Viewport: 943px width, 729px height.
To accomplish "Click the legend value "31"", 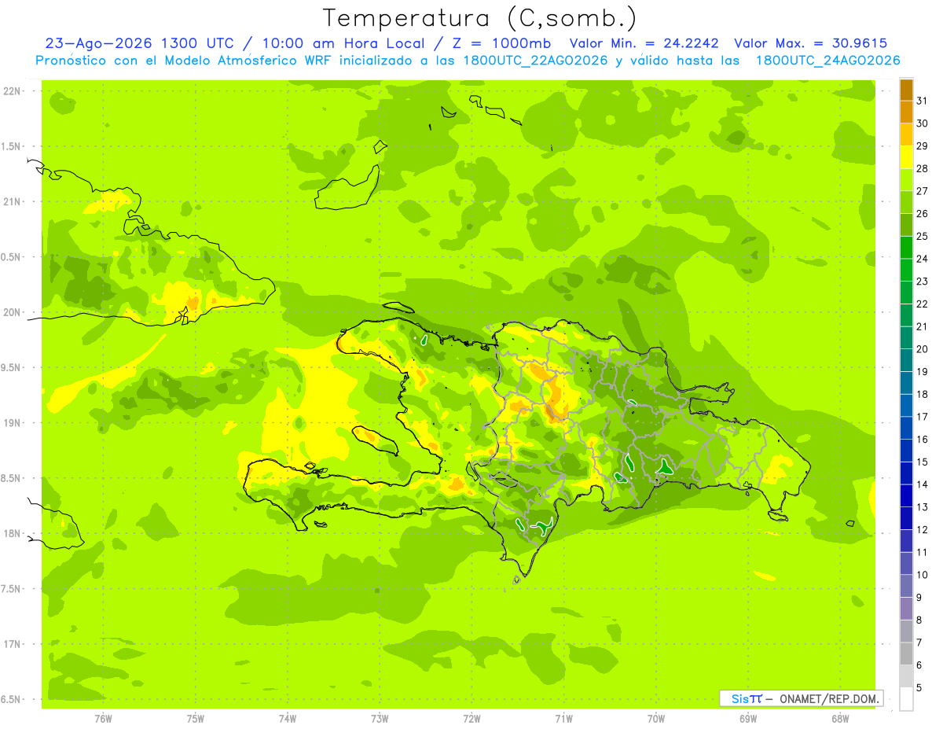I will coord(923,101).
